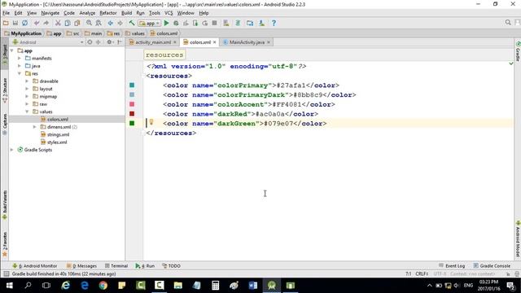Click the darkRed gutter color swatch

tap(132, 114)
